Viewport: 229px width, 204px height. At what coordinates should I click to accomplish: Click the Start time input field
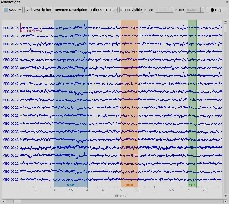162,10
